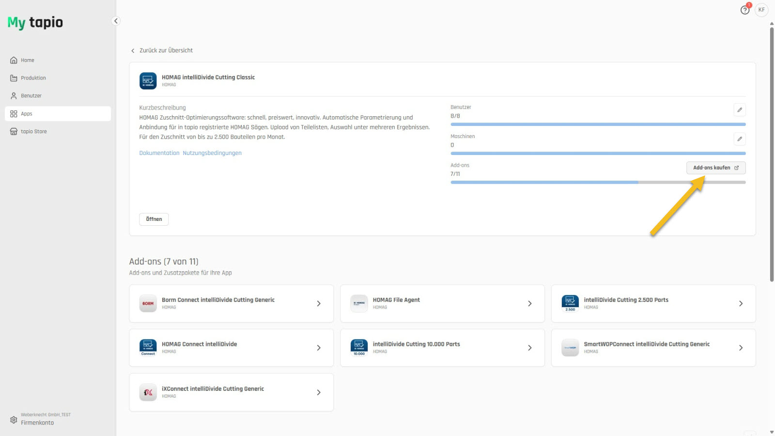Collapse the sidebar with the arrow button
This screenshot has width=775, height=436.
coord(116,21)
